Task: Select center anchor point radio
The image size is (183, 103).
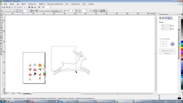Action: pyautogui.click(x=164, y=44)
